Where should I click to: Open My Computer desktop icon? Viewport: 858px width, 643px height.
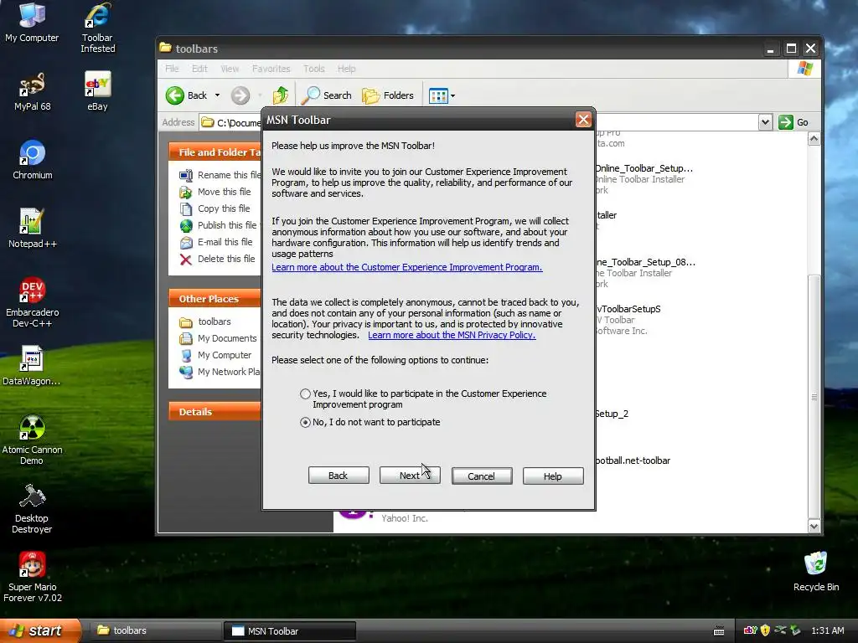[x=32, y=22]
